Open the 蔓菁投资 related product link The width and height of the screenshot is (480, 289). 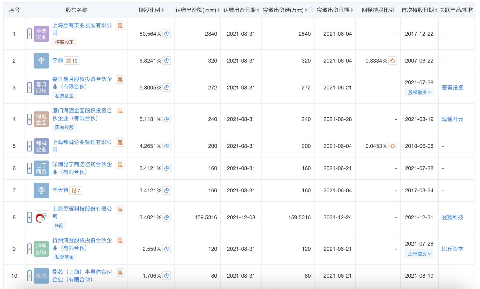click(x=452, y=87)
